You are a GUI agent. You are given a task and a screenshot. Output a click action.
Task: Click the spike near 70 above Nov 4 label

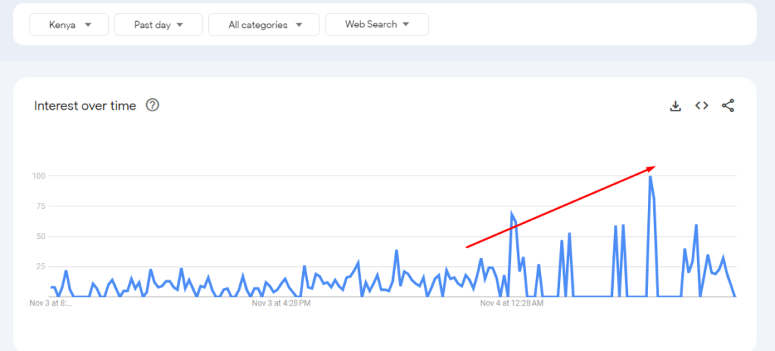[x=512, y=213]
